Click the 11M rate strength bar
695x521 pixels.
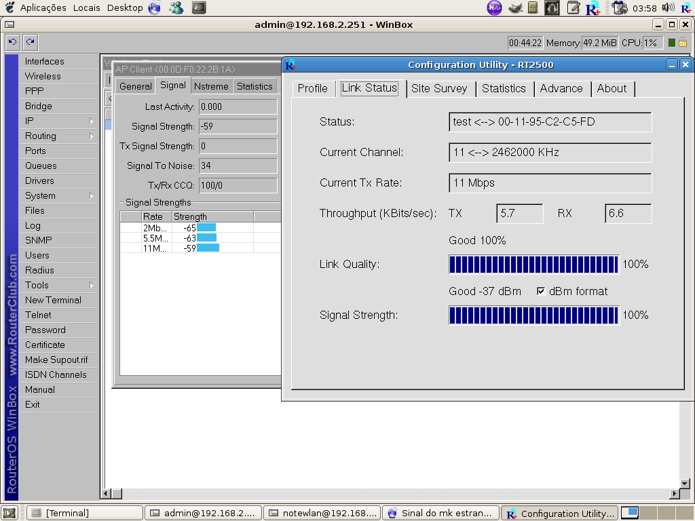tap(208, 248)
